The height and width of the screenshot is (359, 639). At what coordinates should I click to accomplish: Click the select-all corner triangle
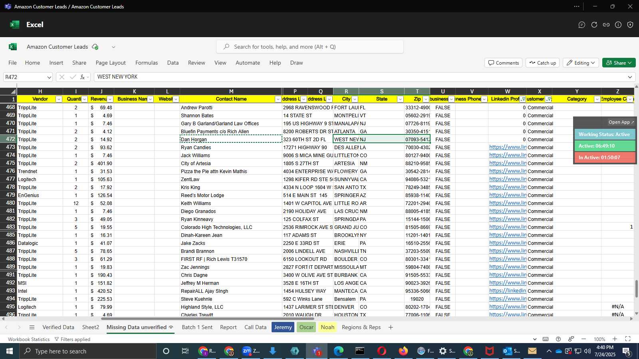(13, 91)
